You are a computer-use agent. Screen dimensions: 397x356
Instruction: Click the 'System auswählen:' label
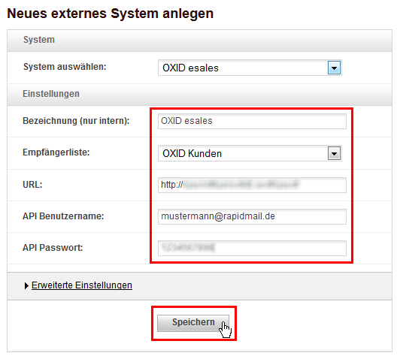pyautogui.click(x=65, y=67)
